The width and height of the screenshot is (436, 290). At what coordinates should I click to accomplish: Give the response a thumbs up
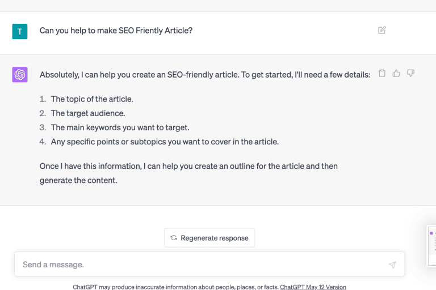click(x=396, y=73)
